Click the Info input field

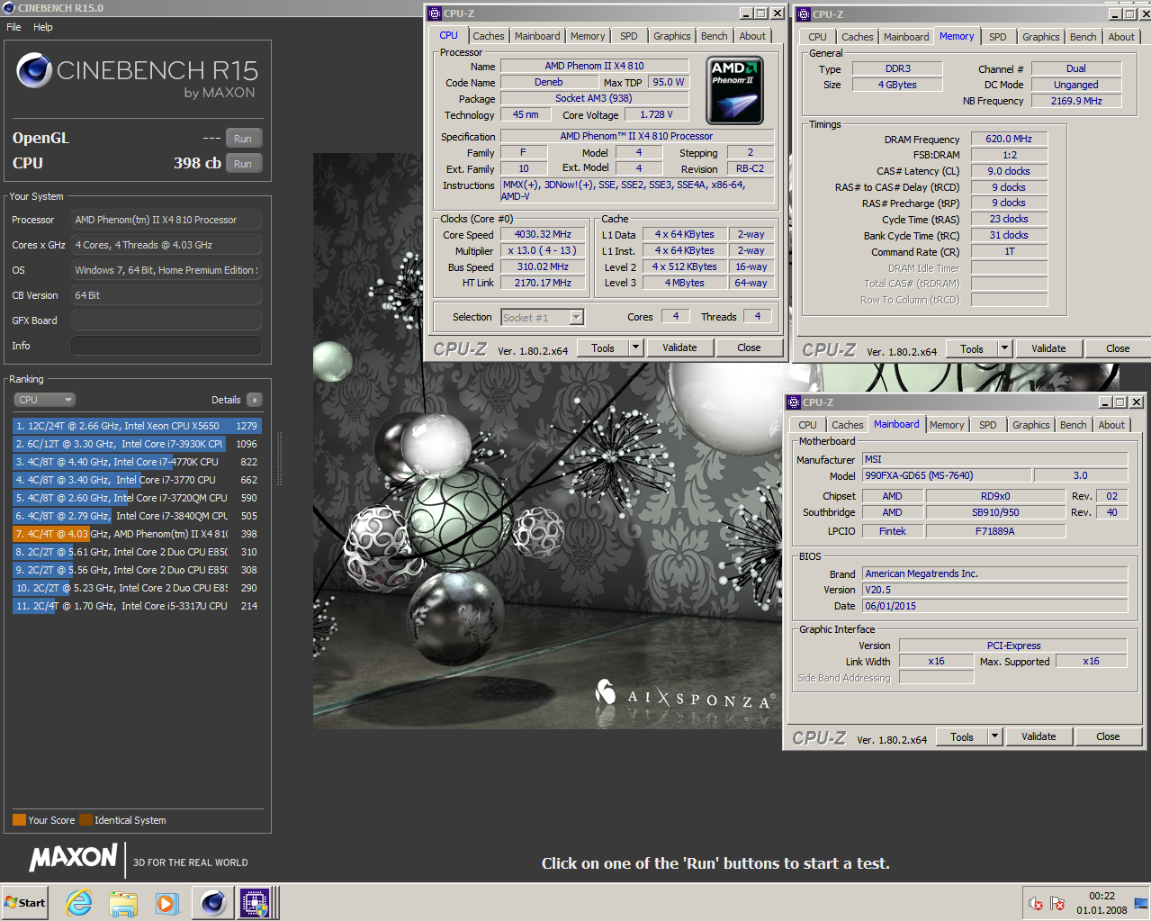(166, 346)
